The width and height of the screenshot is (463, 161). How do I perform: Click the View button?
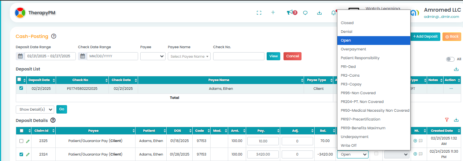tap(273, 56)
